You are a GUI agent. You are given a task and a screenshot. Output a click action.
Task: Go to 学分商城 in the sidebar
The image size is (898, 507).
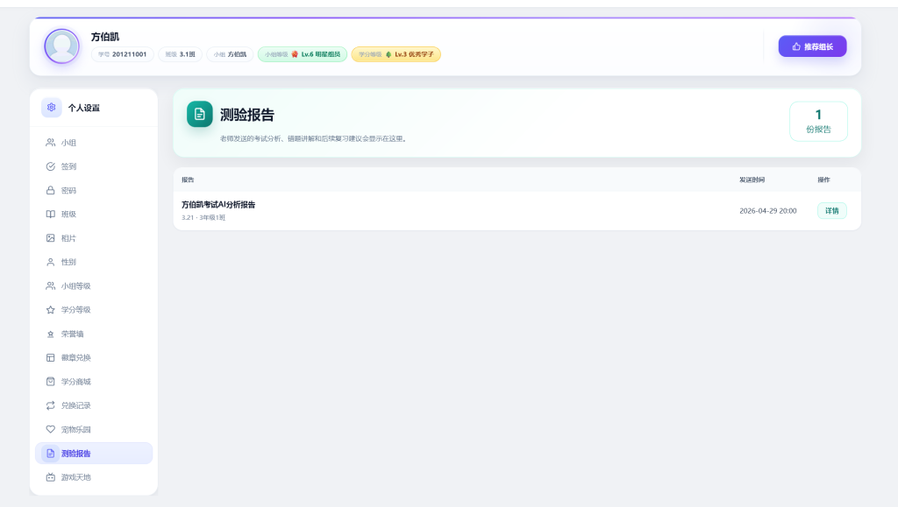[x=93, y=381]
